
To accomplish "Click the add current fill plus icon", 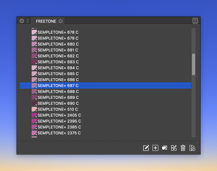I will point(155,148).
